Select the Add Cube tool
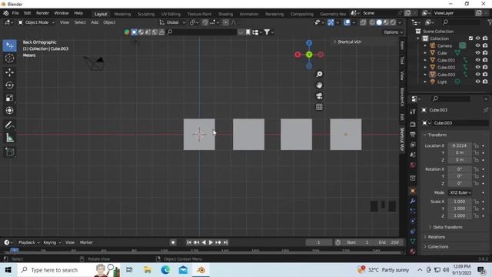Viewport: 492px width, 277px height. click(x=9, y=152)
